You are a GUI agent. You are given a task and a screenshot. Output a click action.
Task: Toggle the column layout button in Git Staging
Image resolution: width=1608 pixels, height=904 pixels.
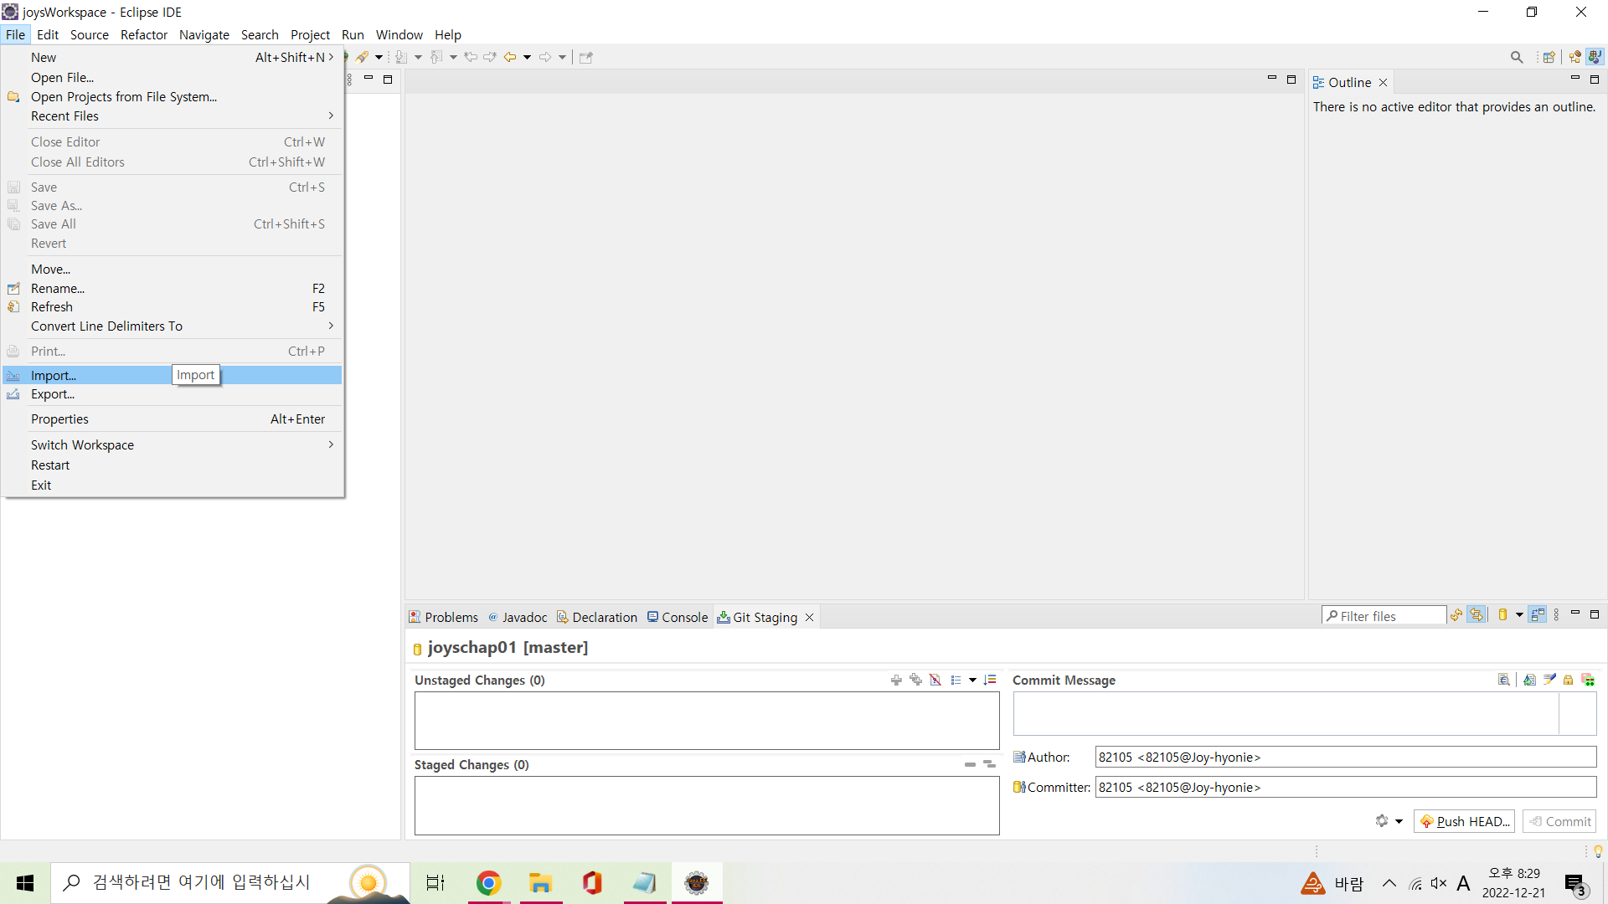[1538, 615]
